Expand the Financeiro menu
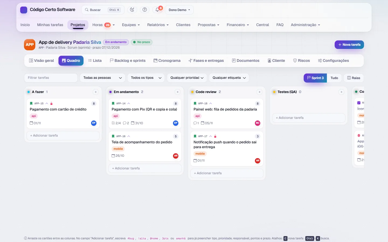The width and height of the screenshot is (388, 242). 238,25
